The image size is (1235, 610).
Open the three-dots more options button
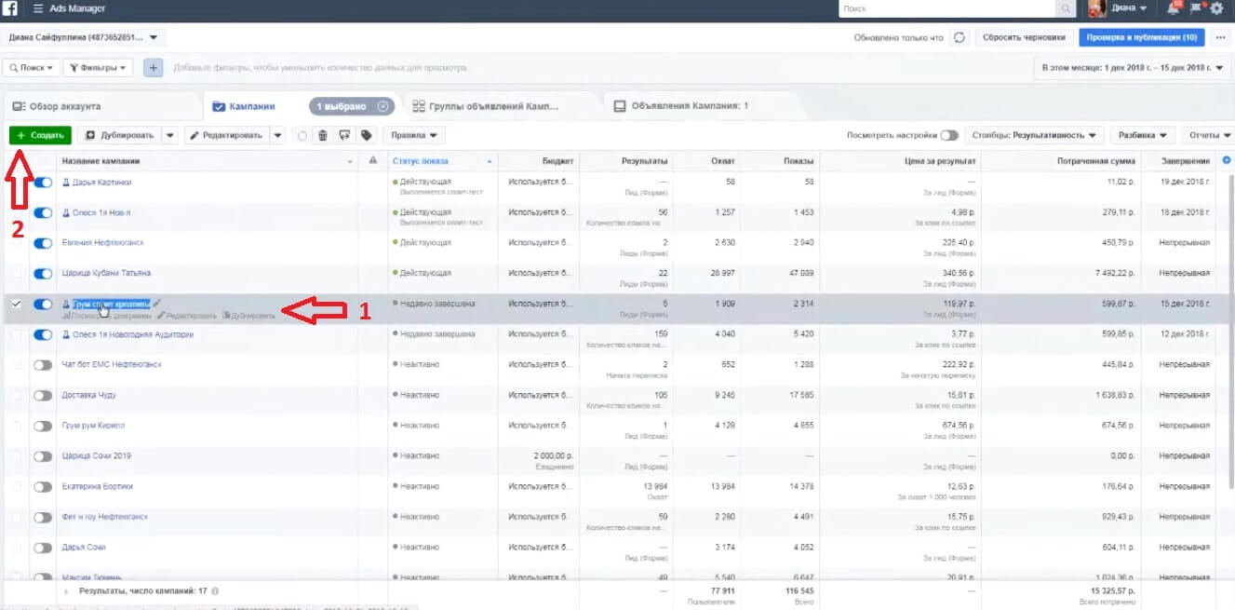pyautogui.click(x=1221, y=38)
